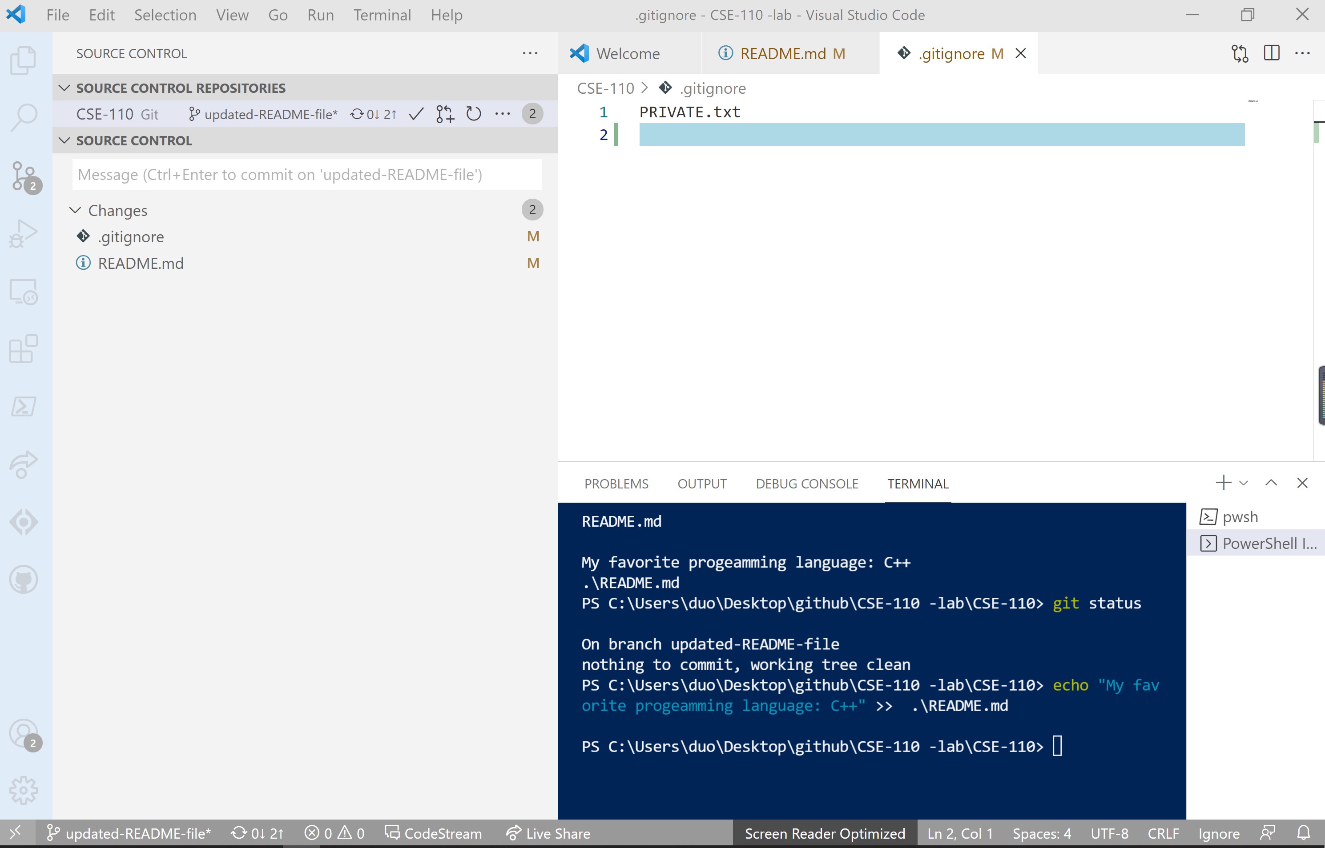
Task: Switch to the PROBLEMS panel tab
Action: [x=616, y=484]
